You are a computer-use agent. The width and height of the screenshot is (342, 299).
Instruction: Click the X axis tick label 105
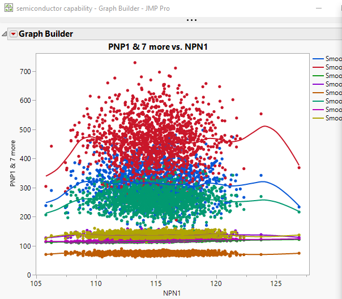(x=36, y=284)
